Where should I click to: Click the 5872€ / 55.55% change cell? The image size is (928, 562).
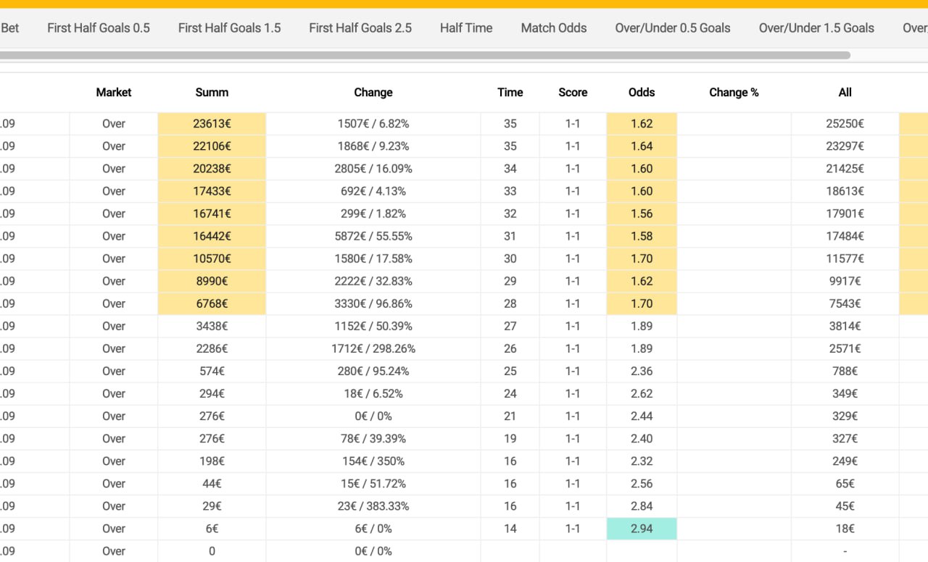(373, 236)
